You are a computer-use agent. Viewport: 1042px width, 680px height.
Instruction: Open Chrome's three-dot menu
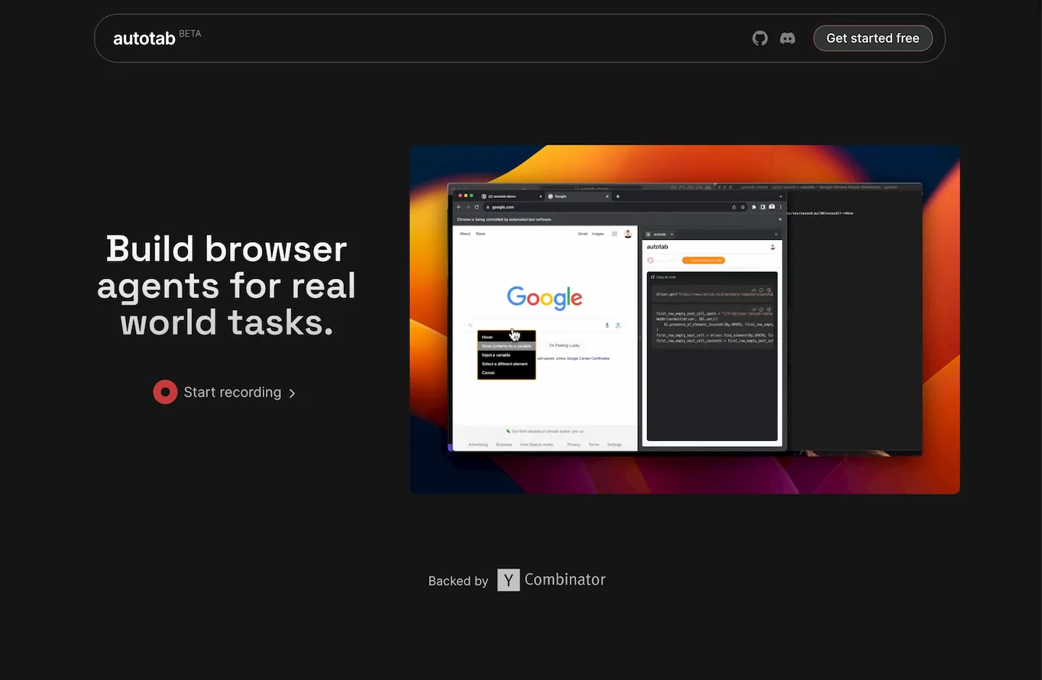point(781,207)
